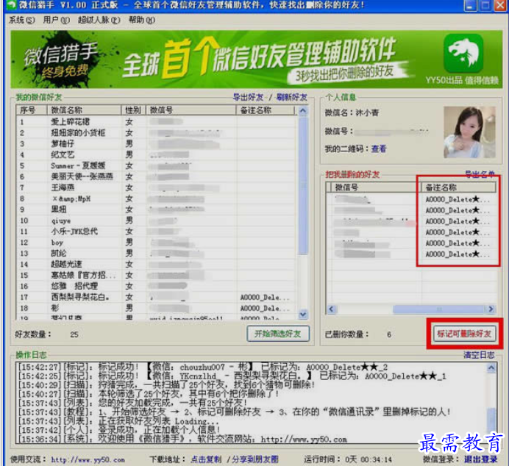Open the 系统(S) menu
Screen dimensions: 509x466
(x=22, y=20)
